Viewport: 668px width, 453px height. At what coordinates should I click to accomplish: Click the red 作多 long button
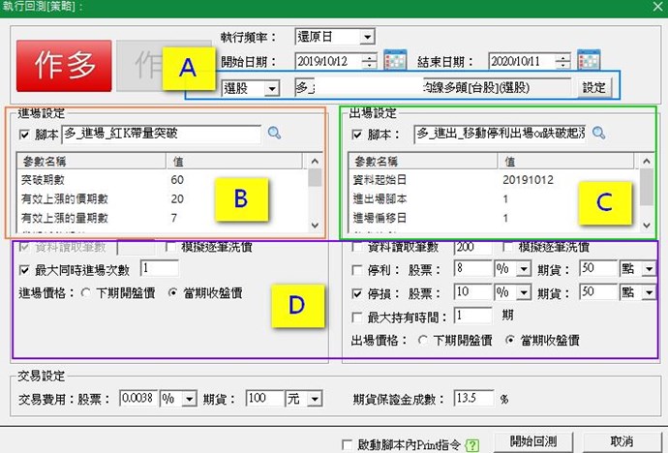click(66, 65)
